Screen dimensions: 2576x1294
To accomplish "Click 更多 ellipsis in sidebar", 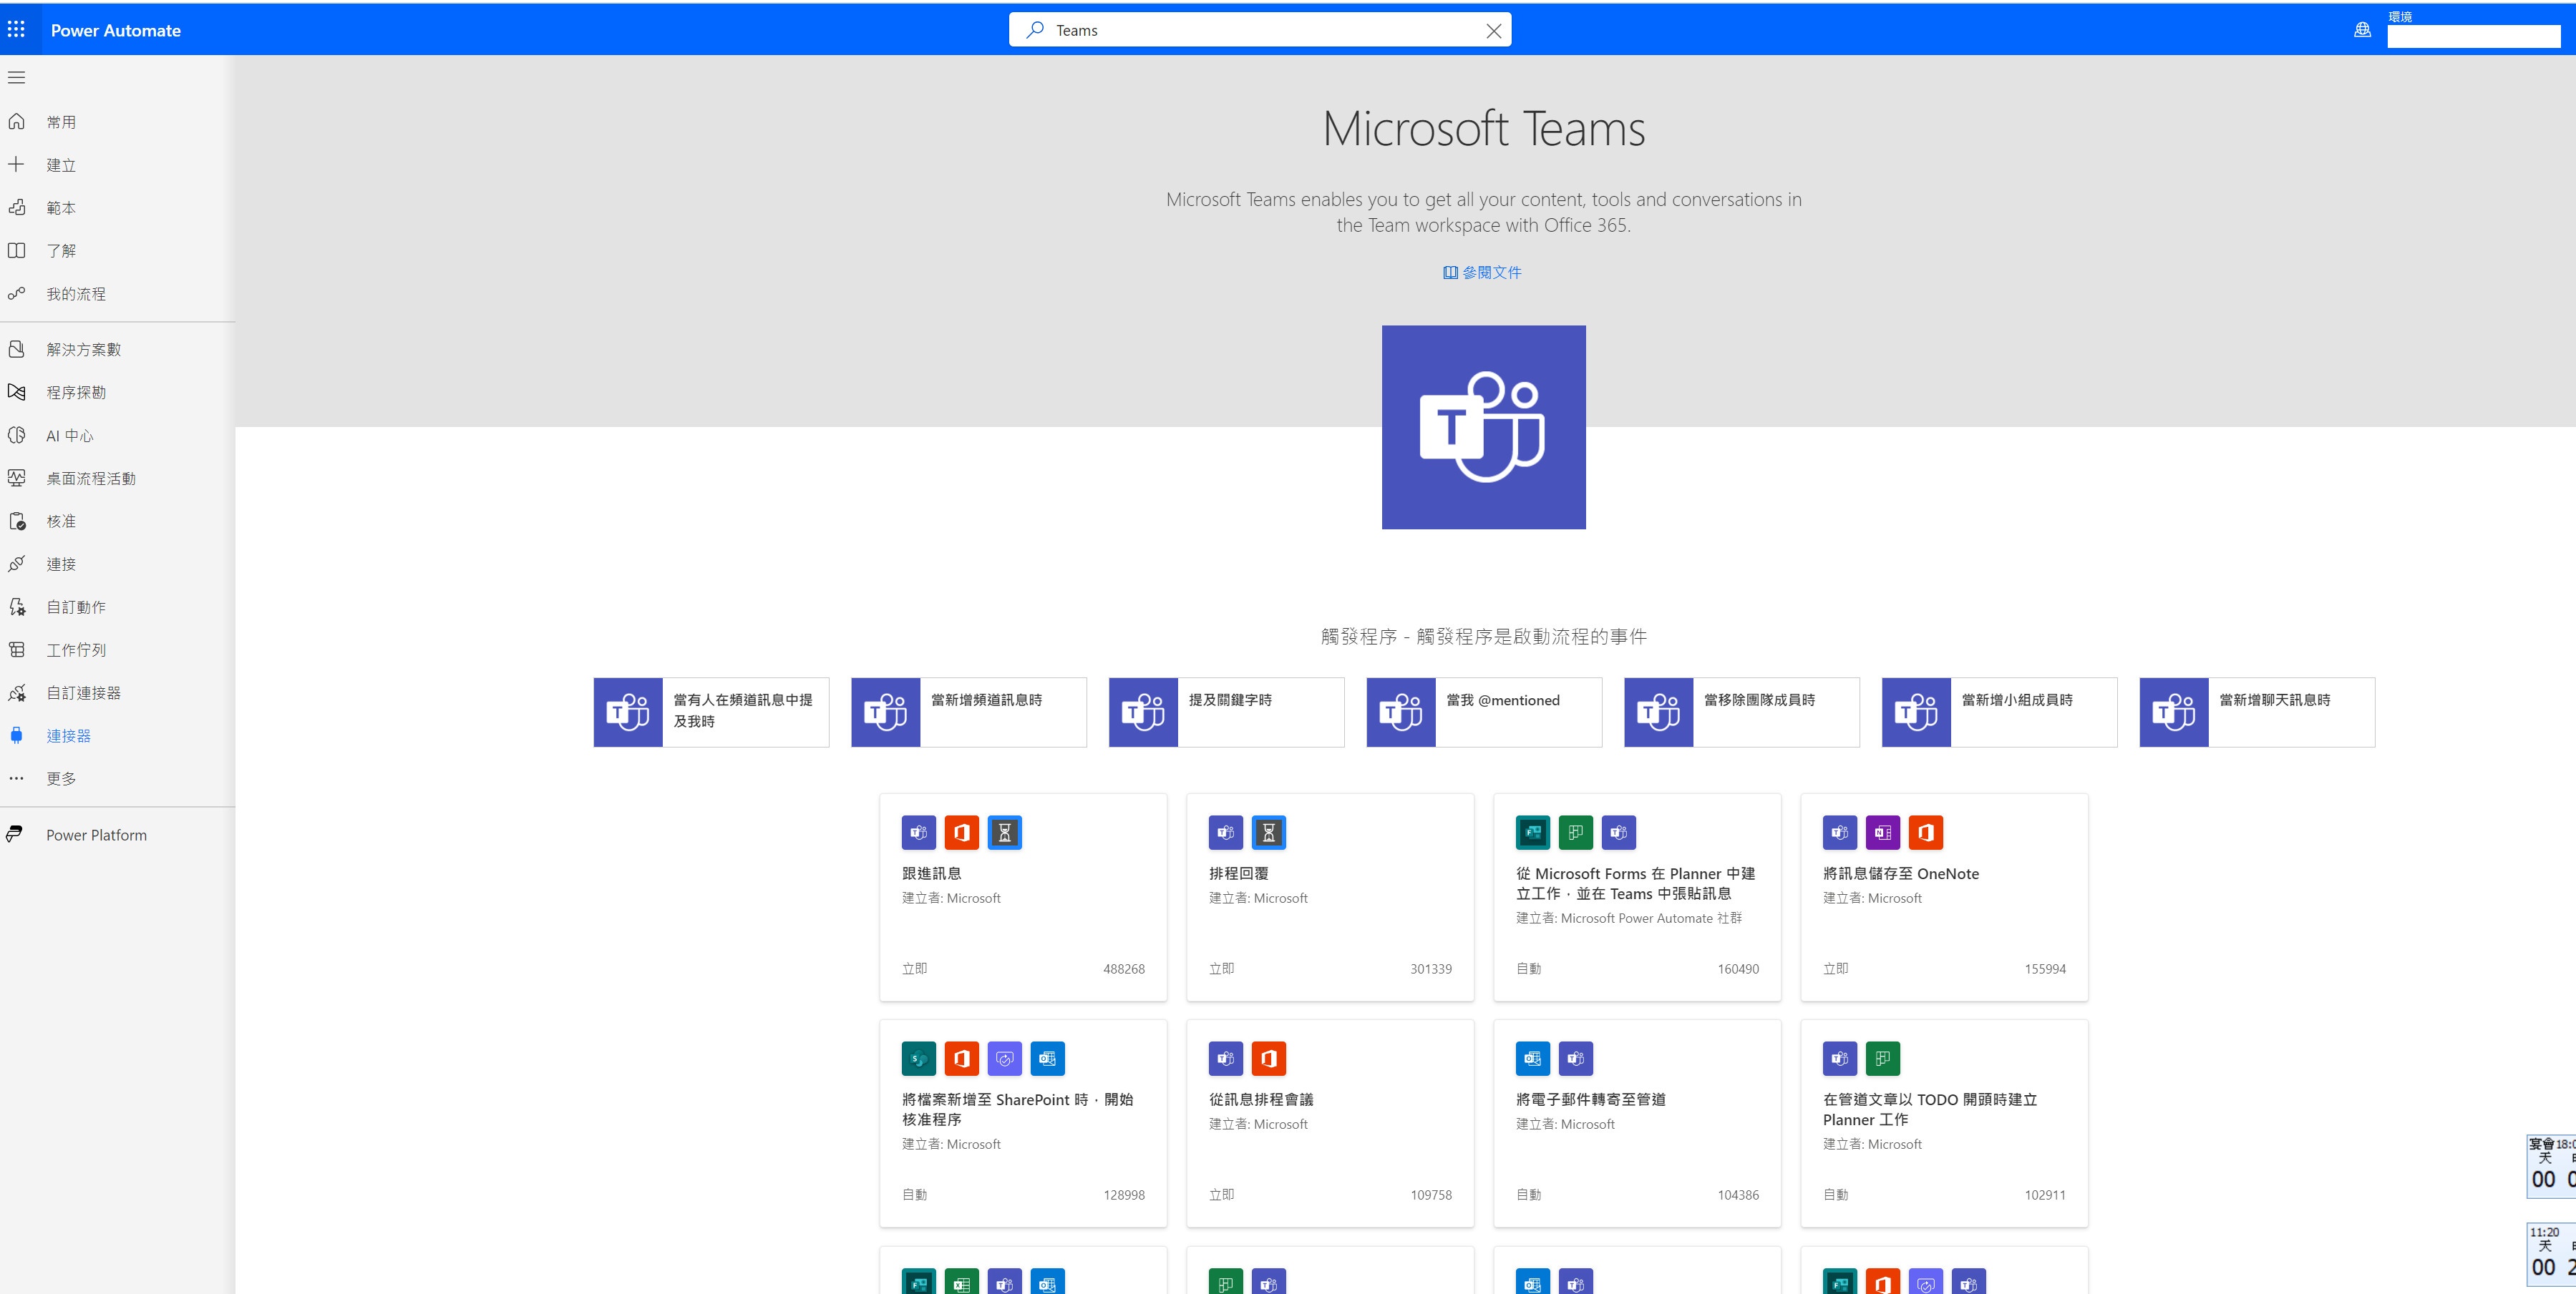I will click(x=17, y=778).
